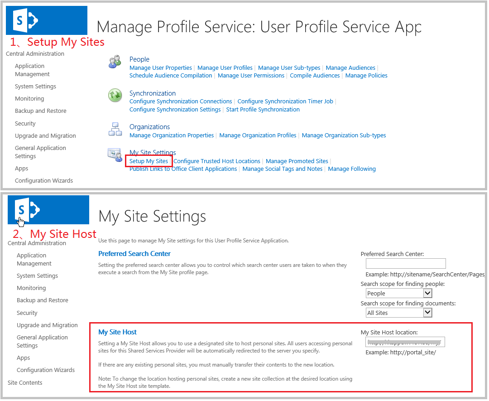Click Start Profile Synchronization
489x401 pixels.
pos(263,110)
